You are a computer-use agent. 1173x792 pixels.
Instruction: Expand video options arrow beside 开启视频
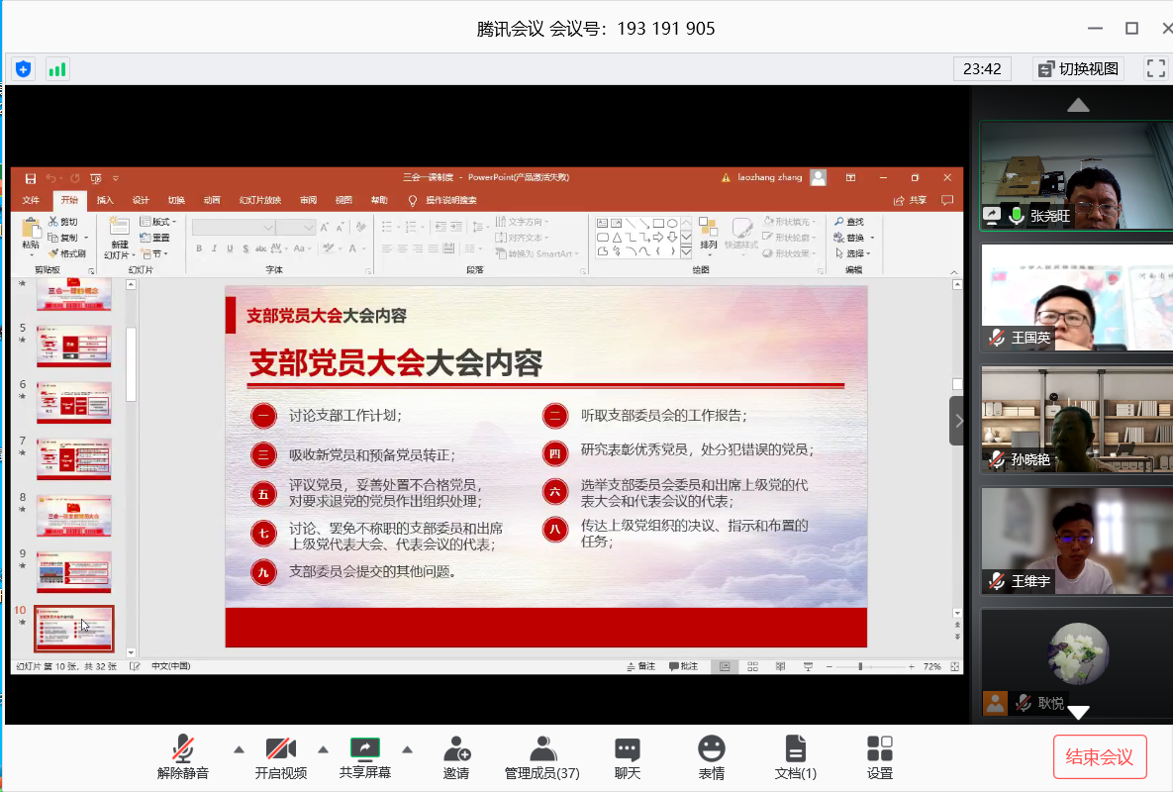click(323, 748)
